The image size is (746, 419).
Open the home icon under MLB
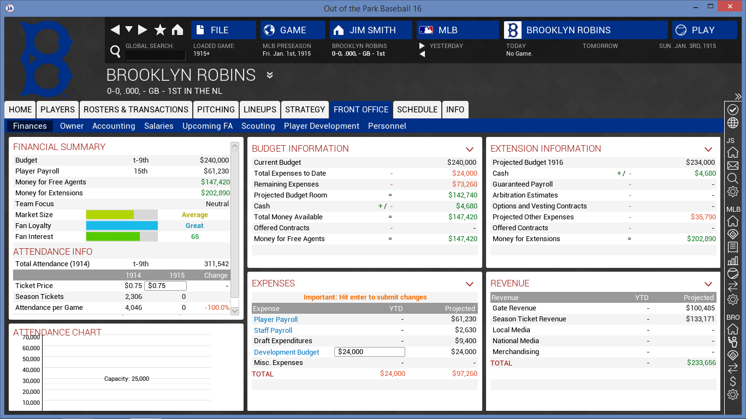pyautogui.click(x=733, y=221)
